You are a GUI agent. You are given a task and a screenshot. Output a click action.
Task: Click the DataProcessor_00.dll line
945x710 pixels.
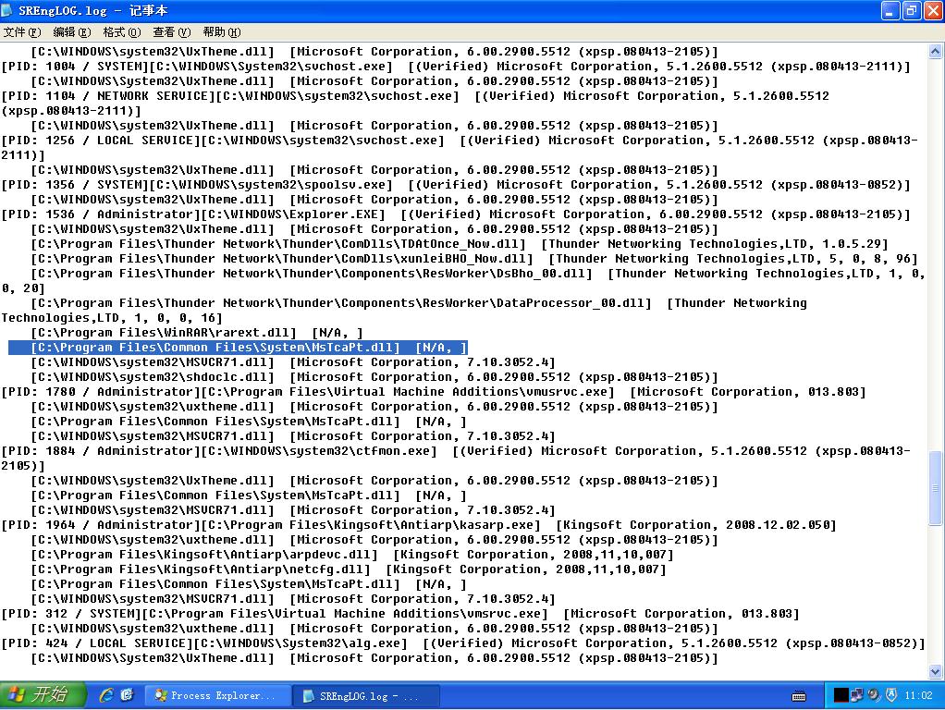pyautogui.click(x=404, y=311)
